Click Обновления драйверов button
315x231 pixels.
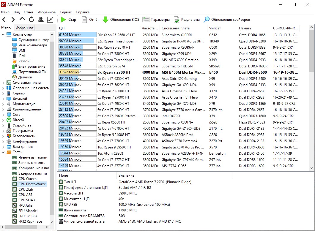(x=227, y=20)
